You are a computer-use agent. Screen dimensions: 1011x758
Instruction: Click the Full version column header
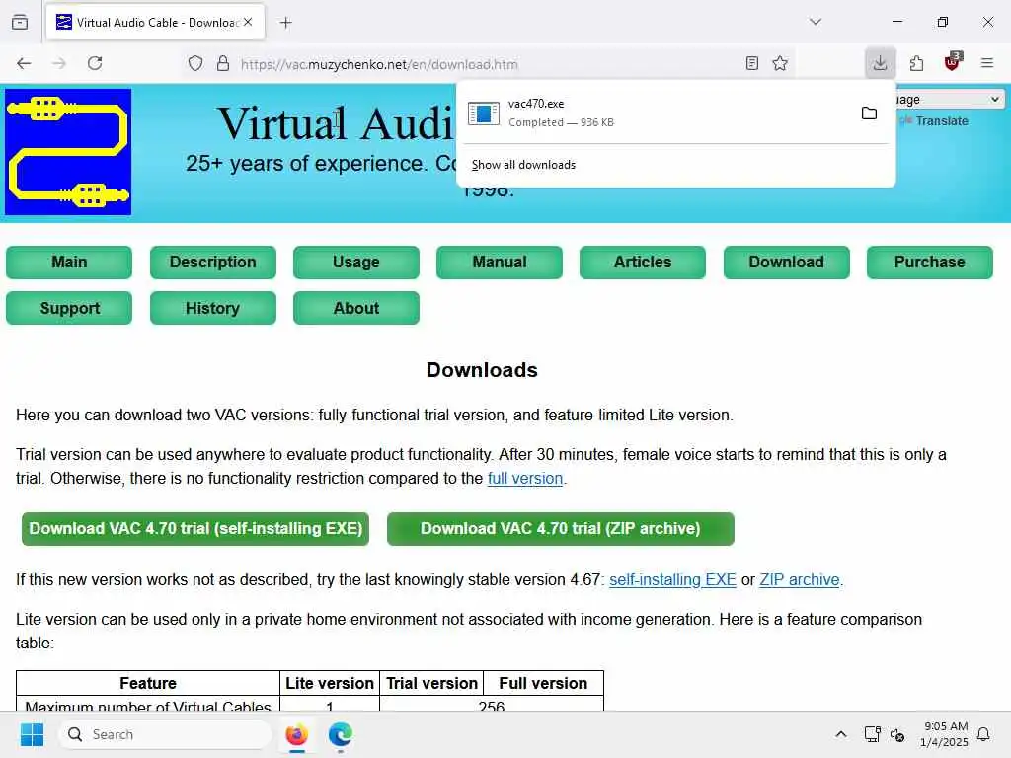click(543, 683)
